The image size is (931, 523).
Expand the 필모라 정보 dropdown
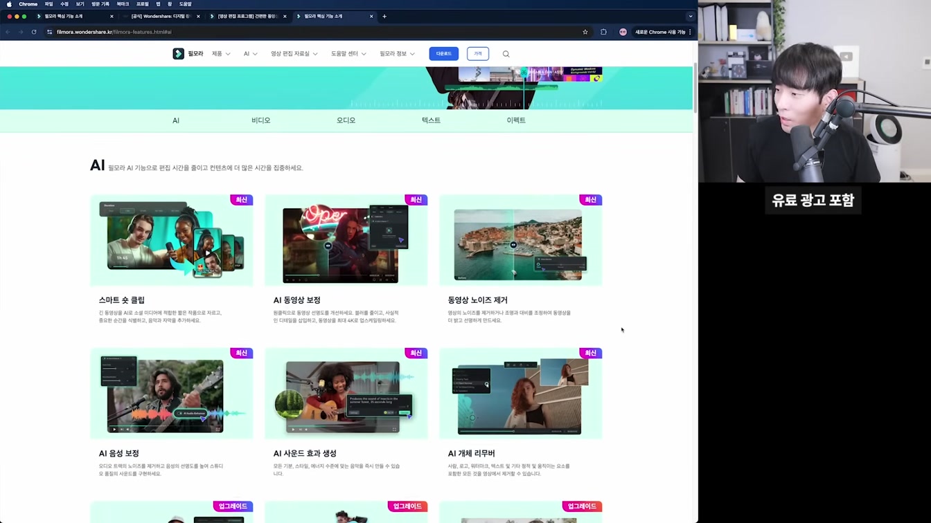point(397,53)
